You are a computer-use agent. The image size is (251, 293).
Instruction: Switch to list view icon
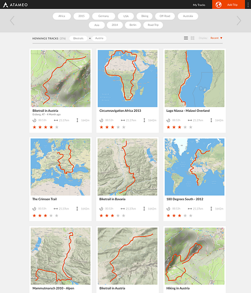tap(186, 38)
